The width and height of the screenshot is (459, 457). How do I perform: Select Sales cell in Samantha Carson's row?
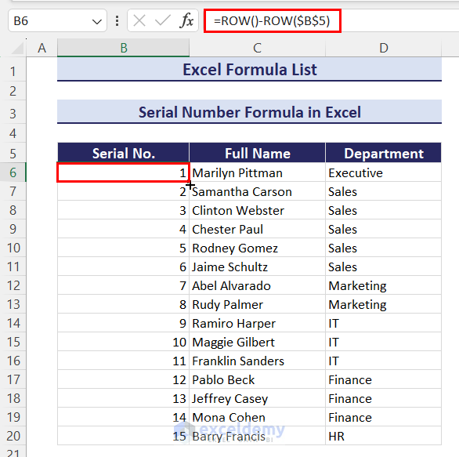click(384, 191)
